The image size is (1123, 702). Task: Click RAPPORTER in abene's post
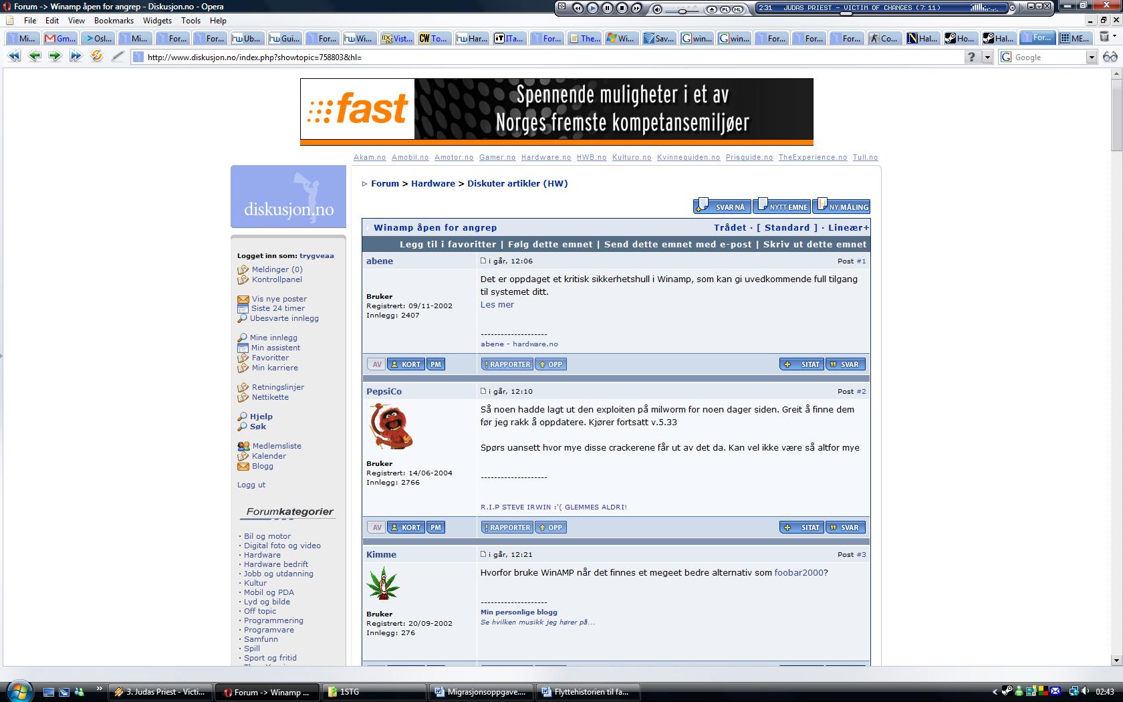tap(507, 364)
